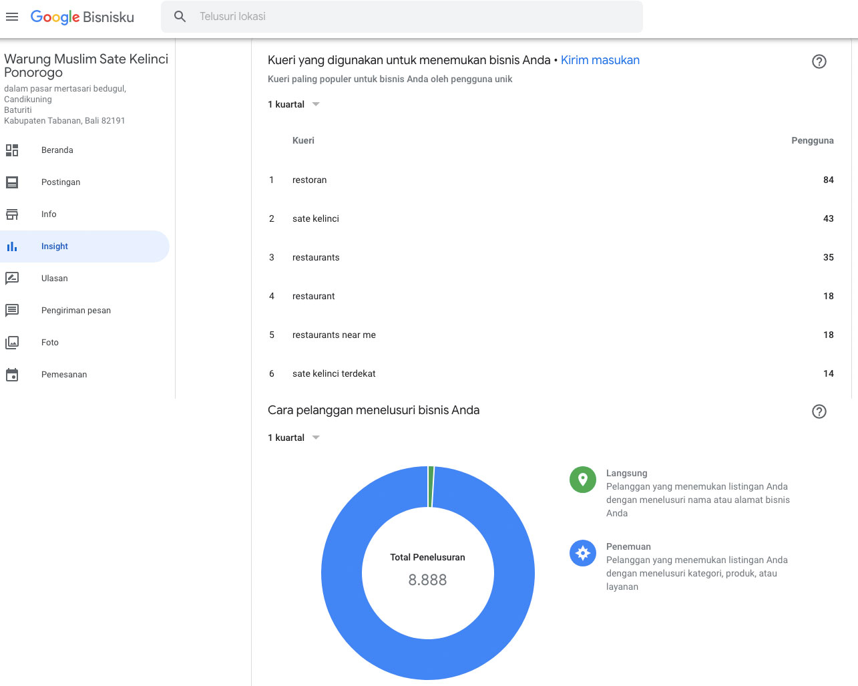Select the Insight menu item
Screen dimensions: 858x686
tap(55, 246)
